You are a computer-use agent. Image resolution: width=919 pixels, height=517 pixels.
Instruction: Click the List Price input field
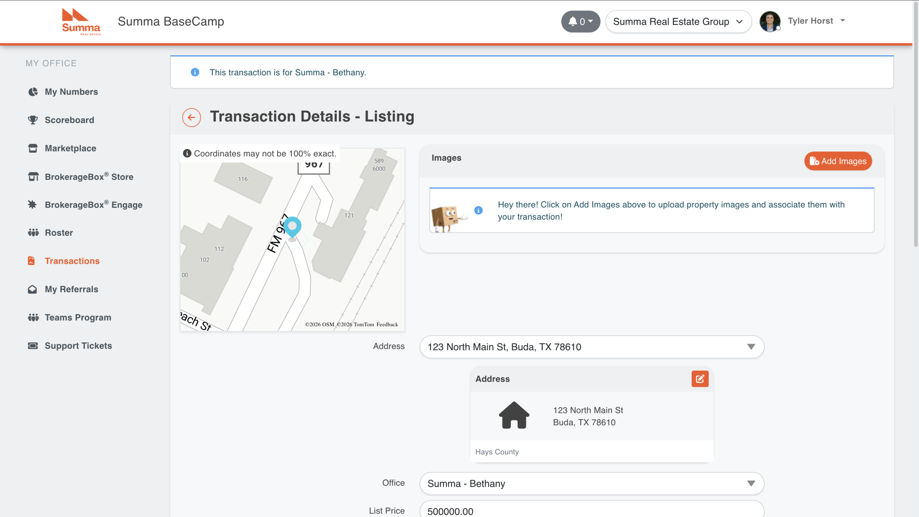coord(592,509)
